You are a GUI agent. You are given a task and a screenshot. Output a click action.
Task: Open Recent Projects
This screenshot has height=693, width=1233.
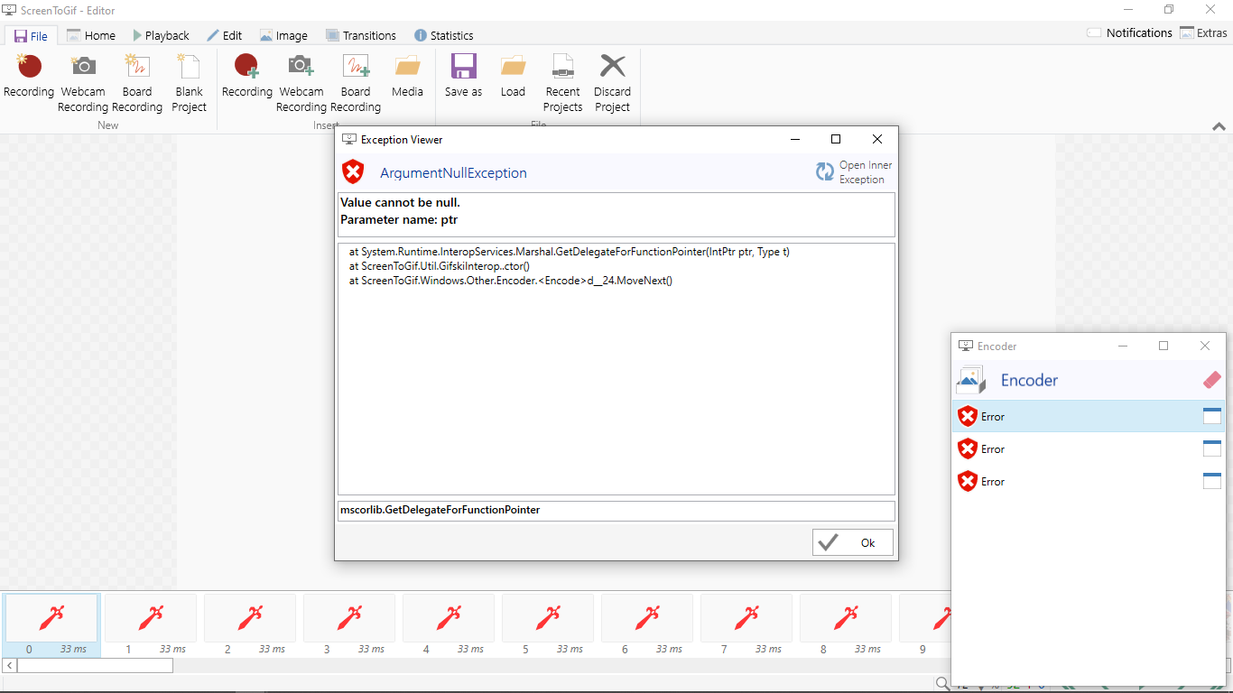click(563, 83)
